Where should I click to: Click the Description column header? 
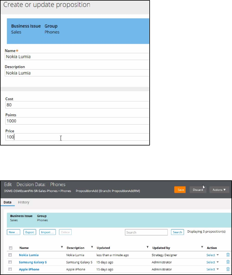[x=75, y=248]
